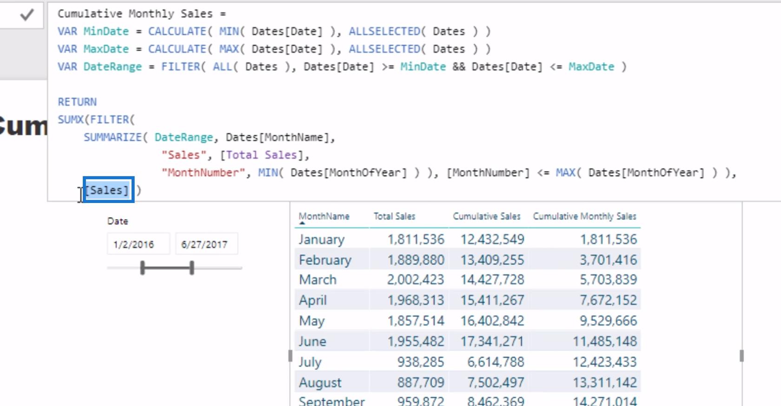Screen dimensions: 781x406
Task: Click the [Total Sales] measure reference
Action: (261, 155)
